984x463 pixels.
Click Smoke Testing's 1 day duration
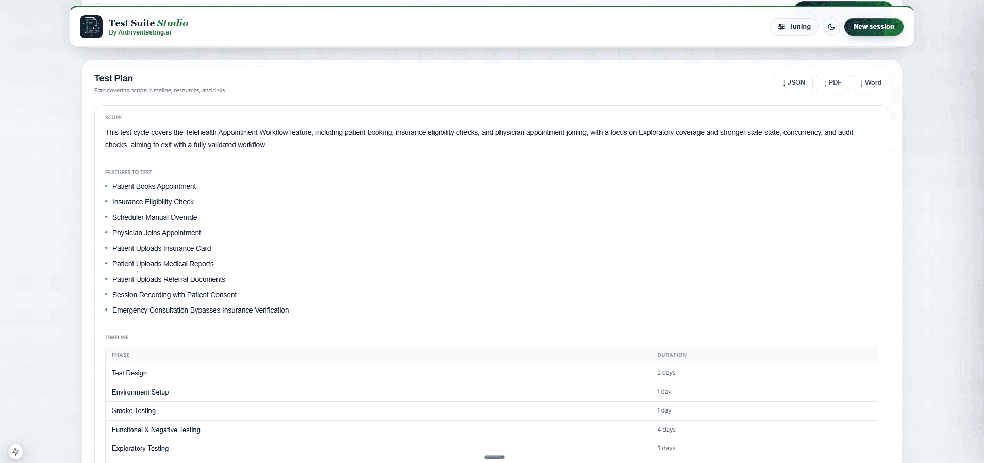click(x=664, y=410)
